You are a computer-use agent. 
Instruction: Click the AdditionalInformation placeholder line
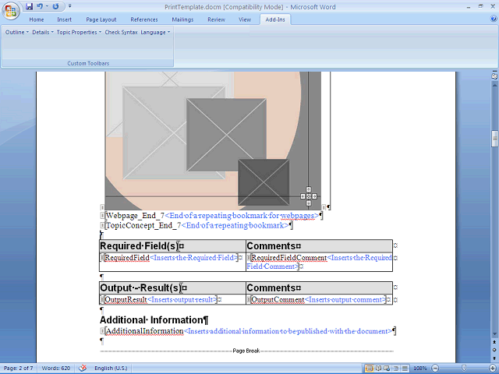pyautogui.click(x=248, y=331)
